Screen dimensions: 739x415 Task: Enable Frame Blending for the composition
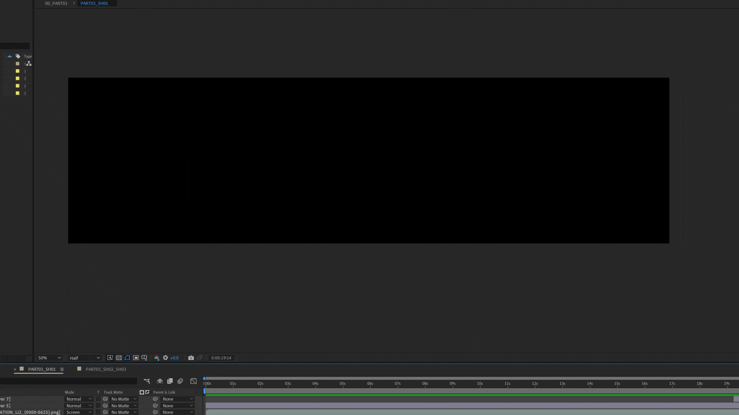(170, 381)
